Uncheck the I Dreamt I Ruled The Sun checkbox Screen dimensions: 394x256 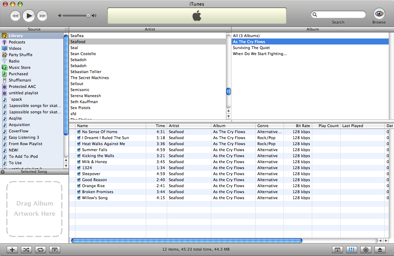pyautogui.click(x=79, y=138)
